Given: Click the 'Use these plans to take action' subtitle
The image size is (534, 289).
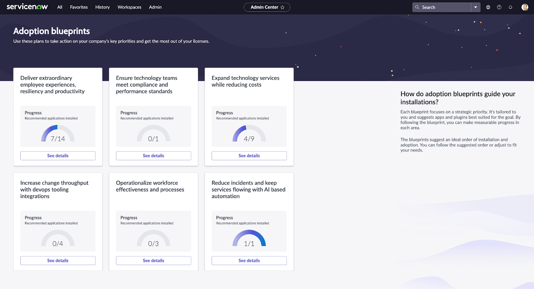Looking at the screenshot, I should click(111, 41).
